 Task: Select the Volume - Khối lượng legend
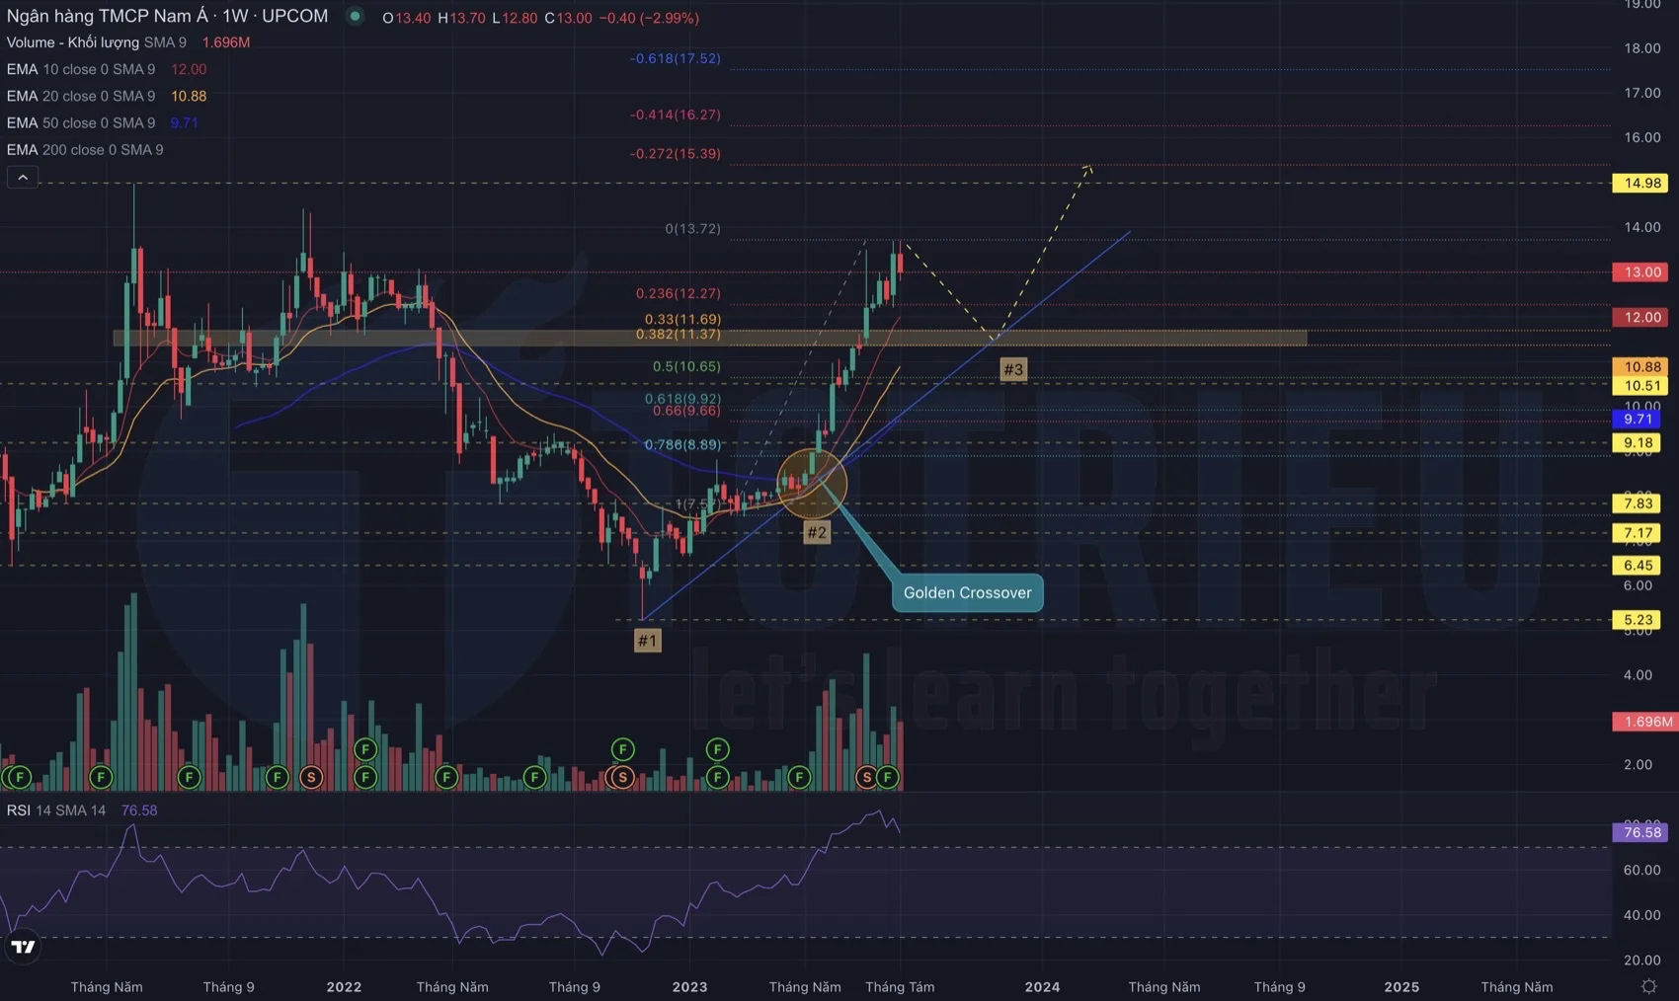click(x=97, y=42)
